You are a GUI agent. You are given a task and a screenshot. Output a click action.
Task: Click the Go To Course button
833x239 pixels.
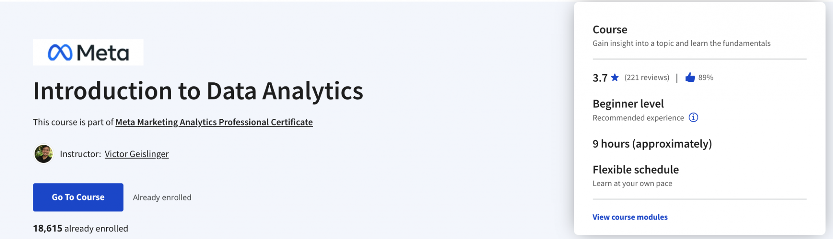(78, 197)
